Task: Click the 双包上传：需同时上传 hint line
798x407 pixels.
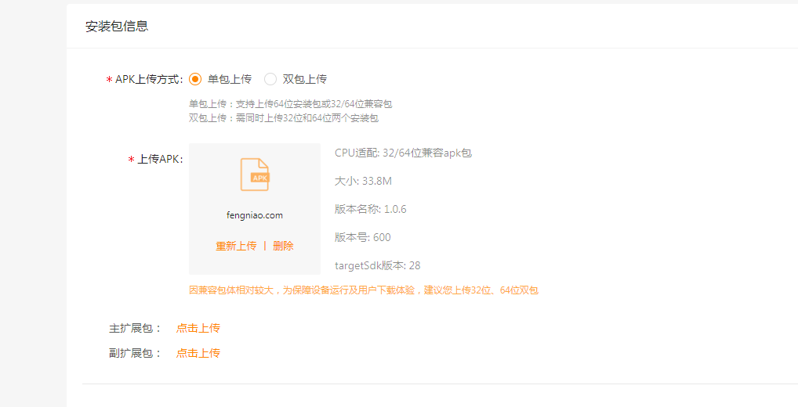Action: [284, 118]
